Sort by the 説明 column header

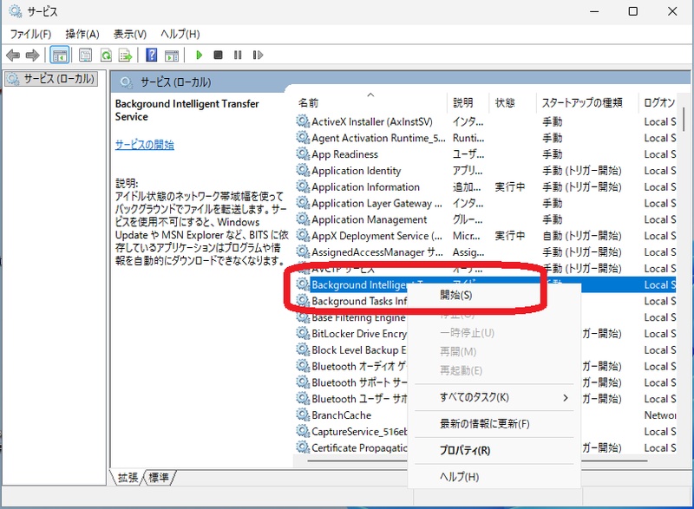coord(468,102)
